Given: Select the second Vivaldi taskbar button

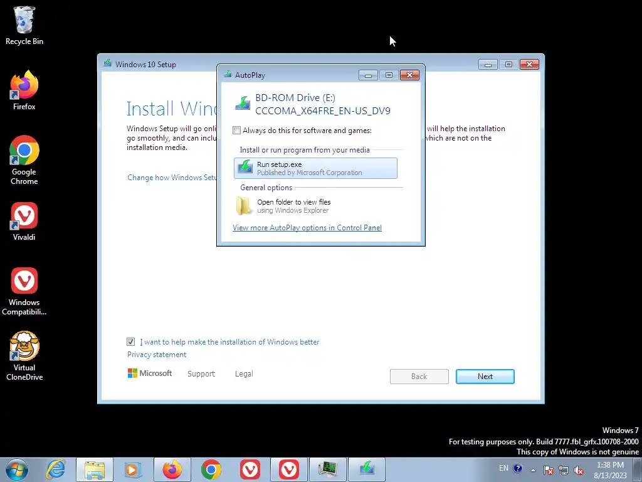Looking at the screenshot, I should [288, 469].
